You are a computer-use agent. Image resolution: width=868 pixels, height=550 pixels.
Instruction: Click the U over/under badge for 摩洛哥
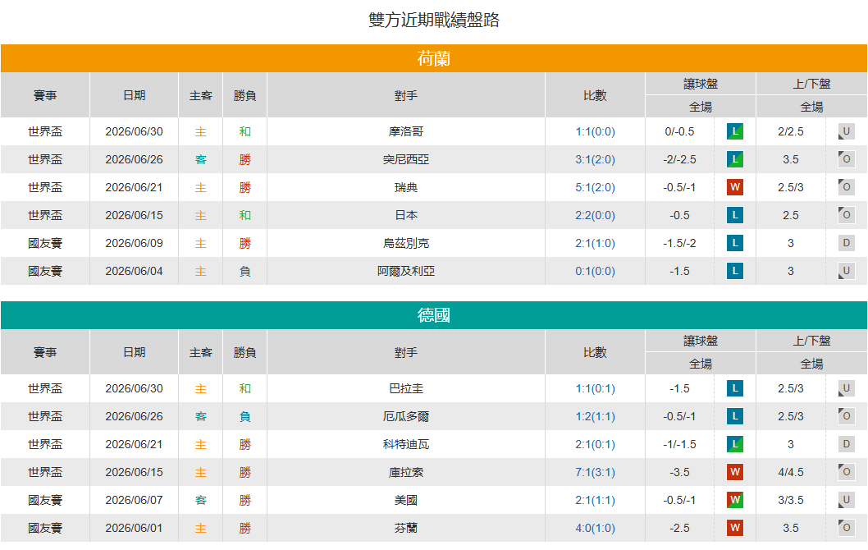point(846,132)
